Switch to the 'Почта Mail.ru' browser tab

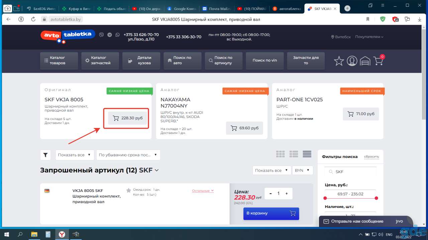[x=216, y=9]
